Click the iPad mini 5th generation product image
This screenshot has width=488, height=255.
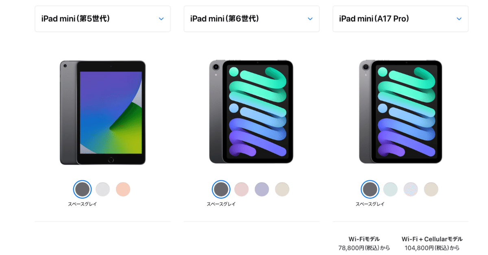point(102,112)
